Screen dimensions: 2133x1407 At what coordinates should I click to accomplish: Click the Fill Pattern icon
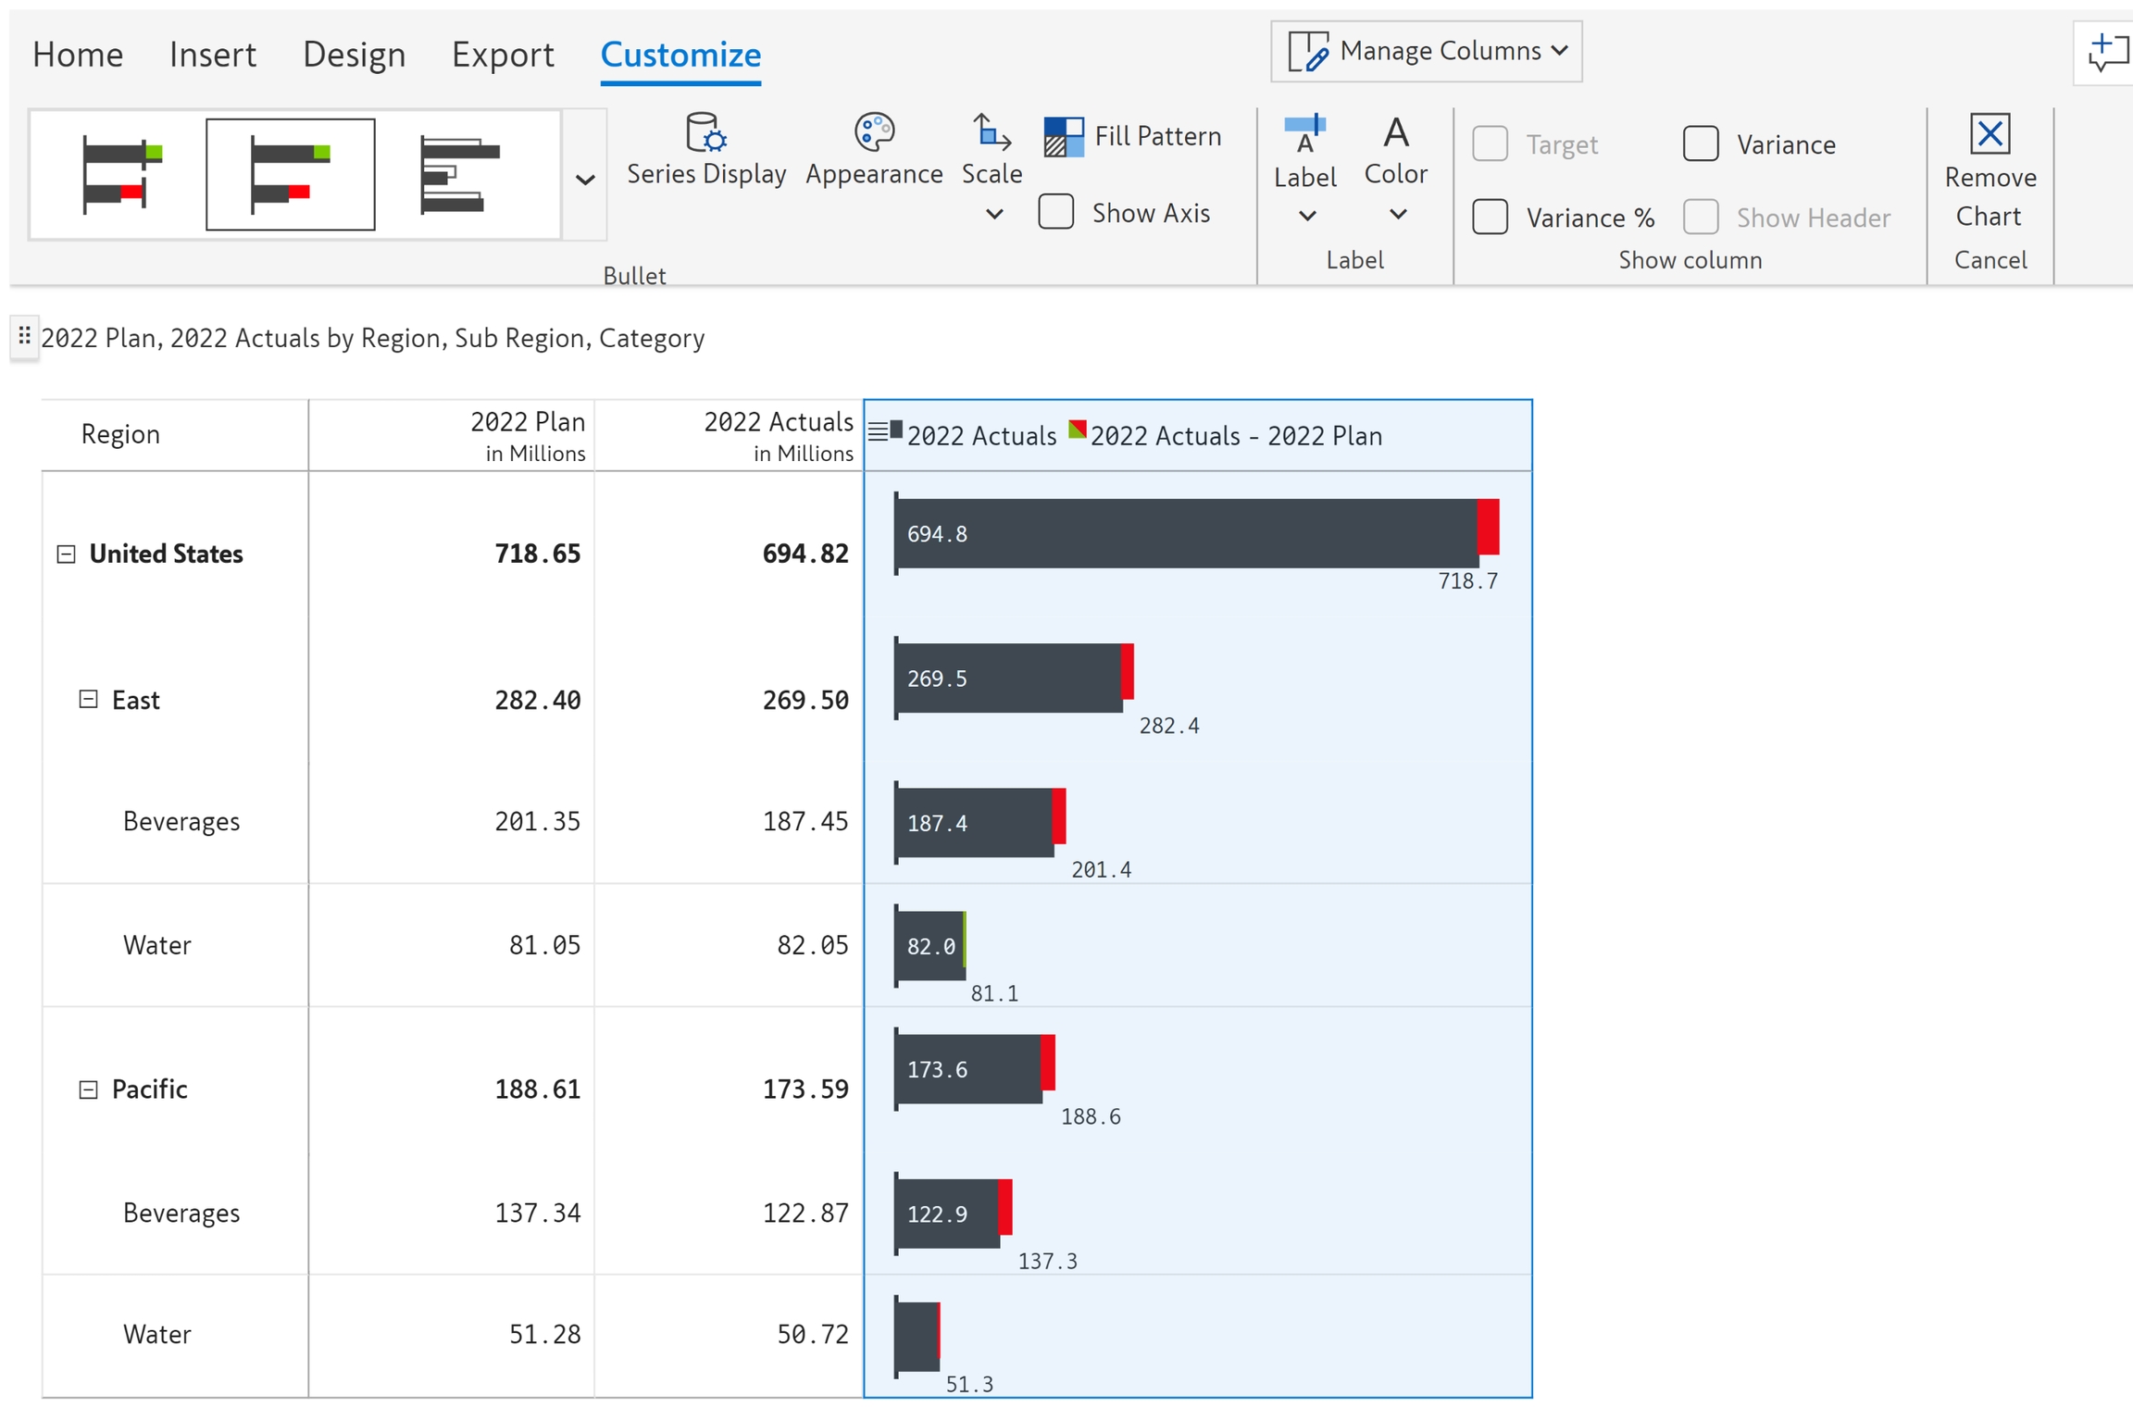coord(1063,137)
